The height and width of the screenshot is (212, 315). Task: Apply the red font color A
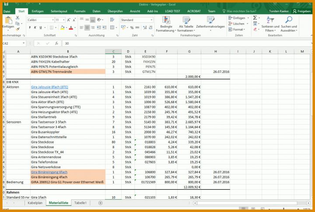click(x=71, y=28)
